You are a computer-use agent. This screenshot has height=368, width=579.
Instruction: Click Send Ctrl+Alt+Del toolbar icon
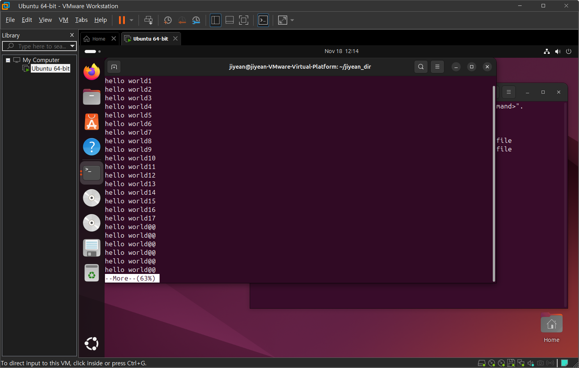(149, 20)
